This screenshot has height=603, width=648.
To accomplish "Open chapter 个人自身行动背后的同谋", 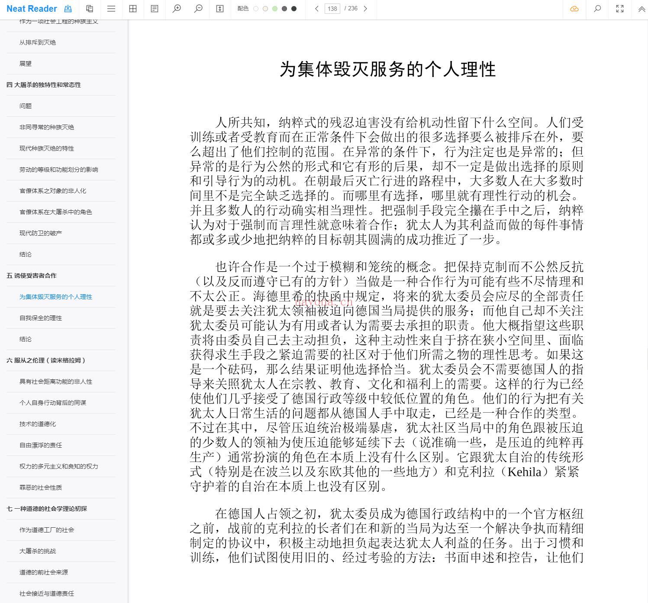I will tap(53, 403).
